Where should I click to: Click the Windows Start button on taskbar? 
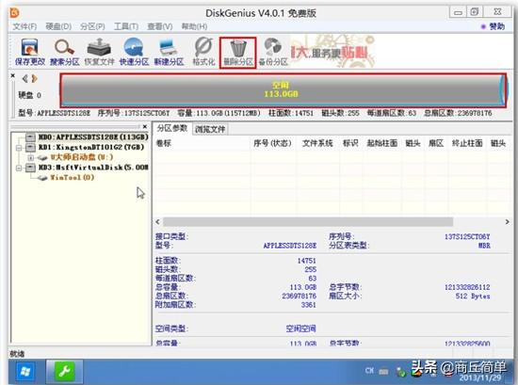coord(24,372)
